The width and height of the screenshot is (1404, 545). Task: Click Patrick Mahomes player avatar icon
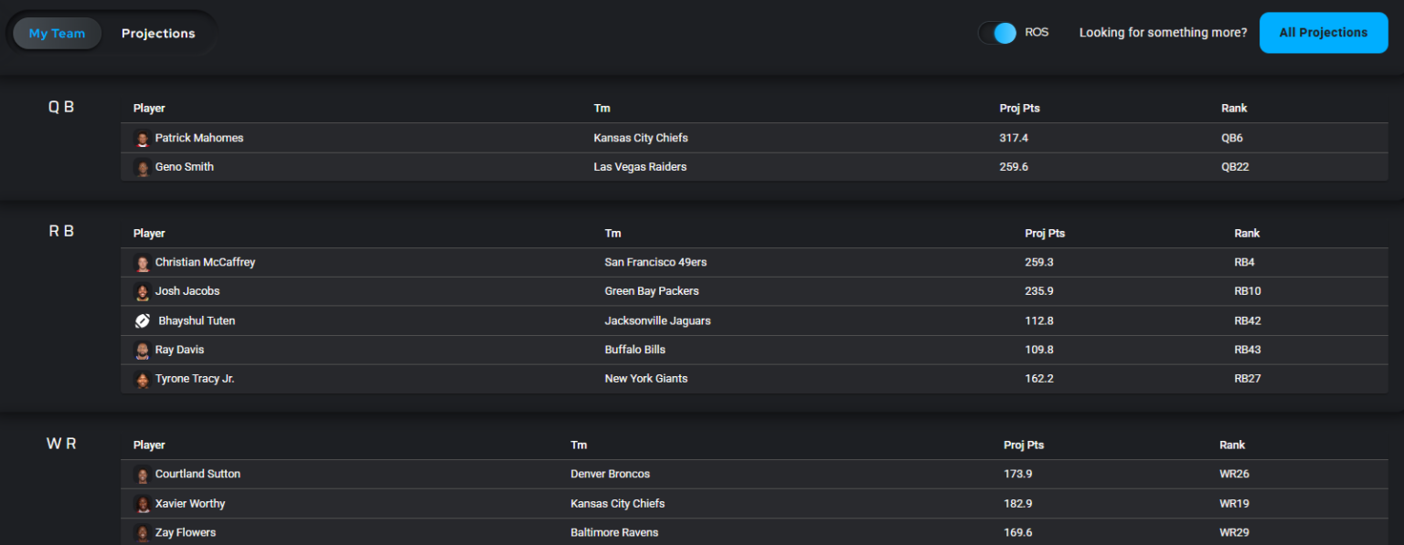point(143,139)
